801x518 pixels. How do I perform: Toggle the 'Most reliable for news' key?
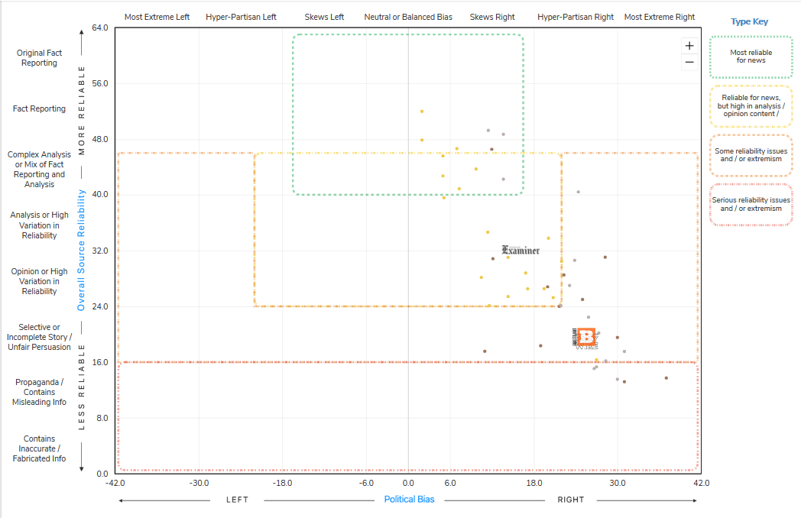click(x=751, y=57)
